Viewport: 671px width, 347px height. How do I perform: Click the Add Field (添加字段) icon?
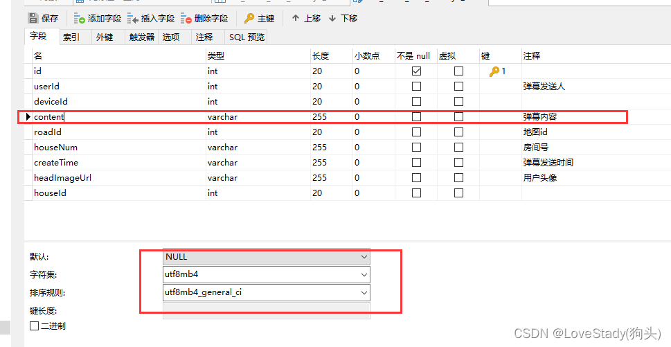79,19
